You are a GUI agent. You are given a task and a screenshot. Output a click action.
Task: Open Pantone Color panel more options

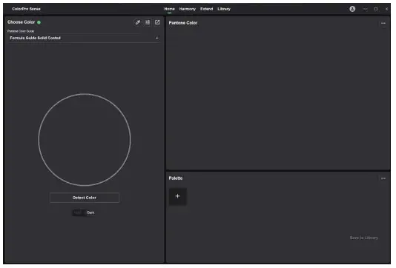(383, 23)
